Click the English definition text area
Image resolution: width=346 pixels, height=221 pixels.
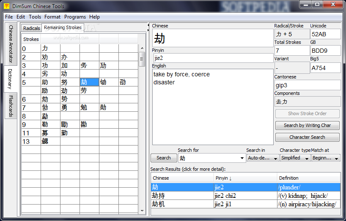(x=213, y=107)
